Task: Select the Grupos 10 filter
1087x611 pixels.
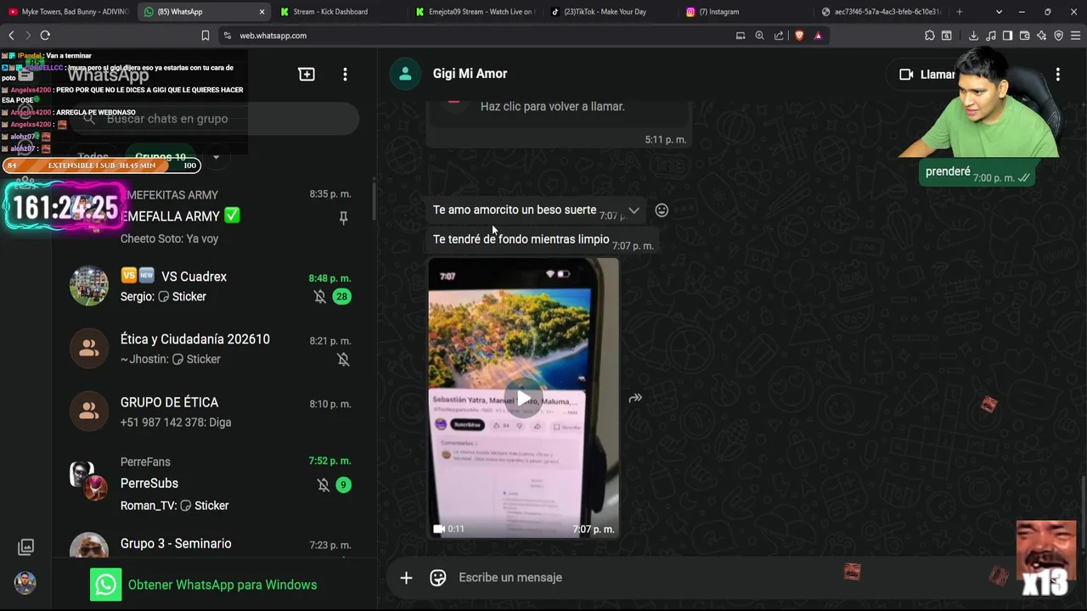Action: tap(161, 157)
